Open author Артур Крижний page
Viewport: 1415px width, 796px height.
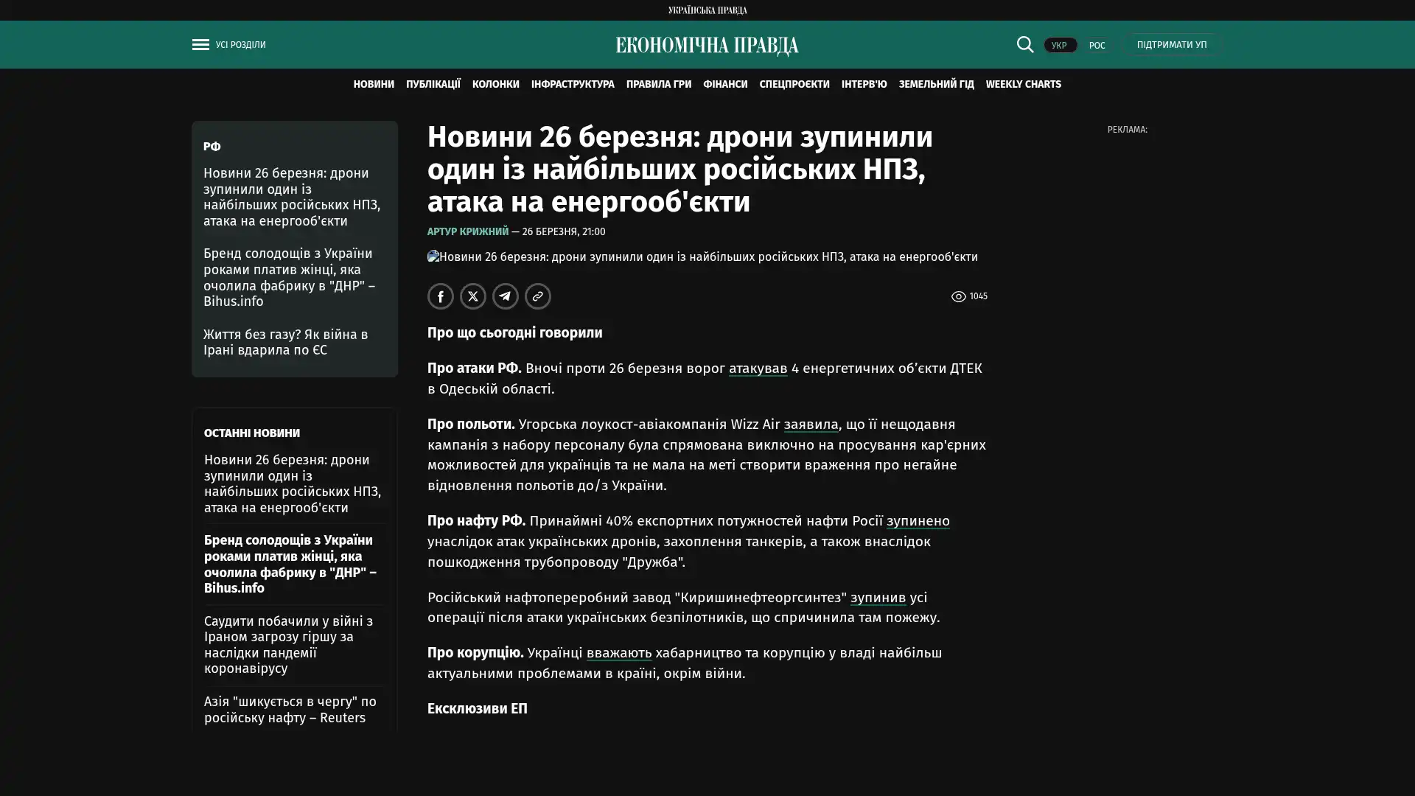[467, 232]
